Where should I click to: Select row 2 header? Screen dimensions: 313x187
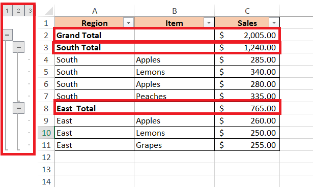coord(46,35)
